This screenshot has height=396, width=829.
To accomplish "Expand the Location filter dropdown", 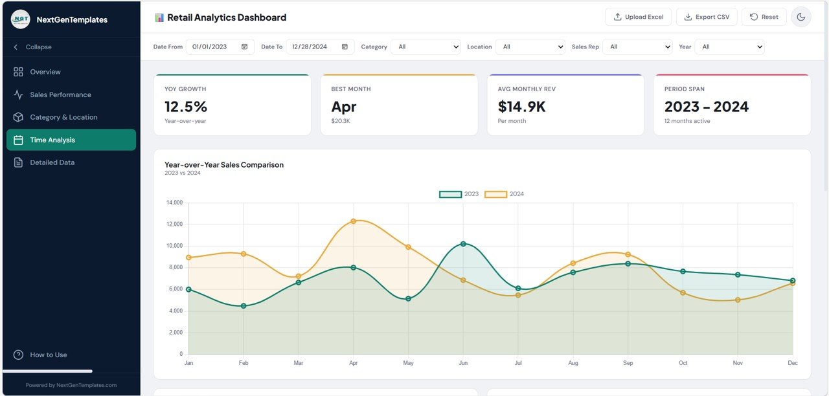I will click(531, 46).
